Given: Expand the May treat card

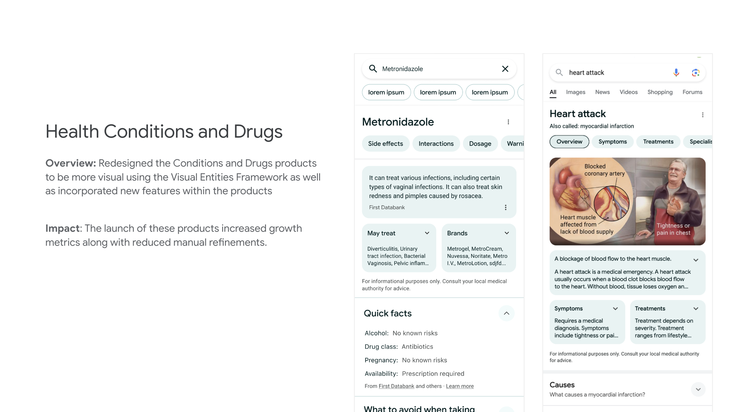Looking at the screenshot, I should point(427,233).
